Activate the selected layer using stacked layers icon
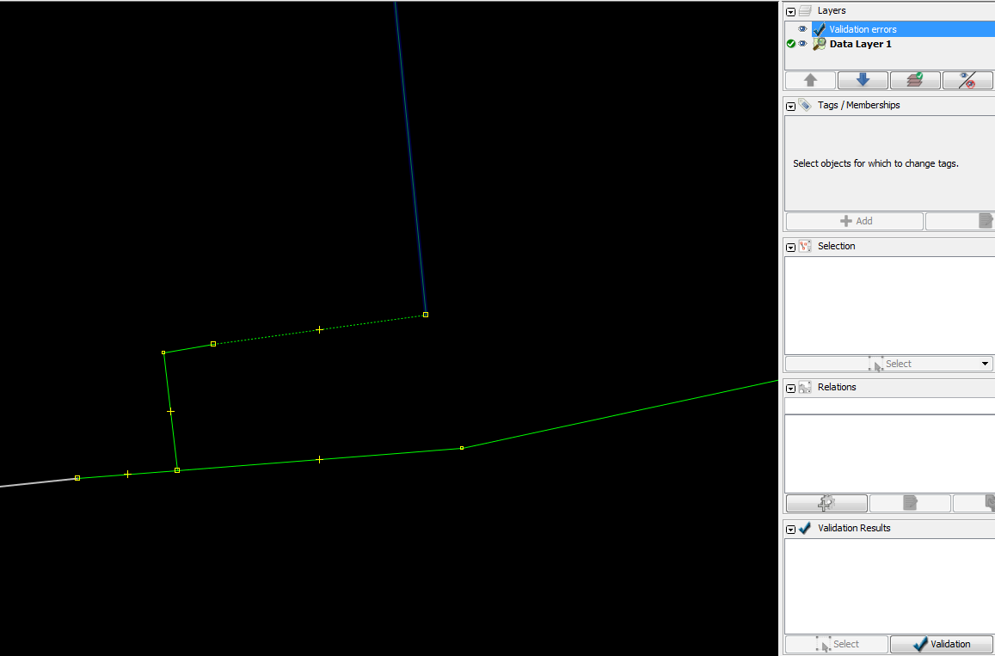The image size is (995, 656). [915, 80]
